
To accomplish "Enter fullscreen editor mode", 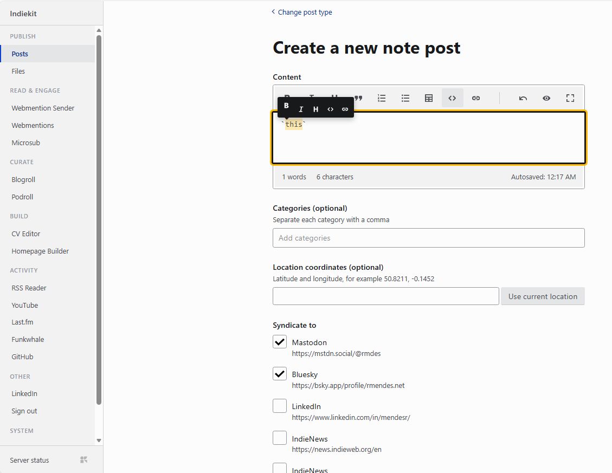I will [570, 98].
